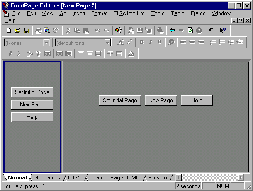Image resolution: width=253 pixels, height=191 pixels.
Task: Expand the style dropdown showing (None)
Action: tap(46, 43)
